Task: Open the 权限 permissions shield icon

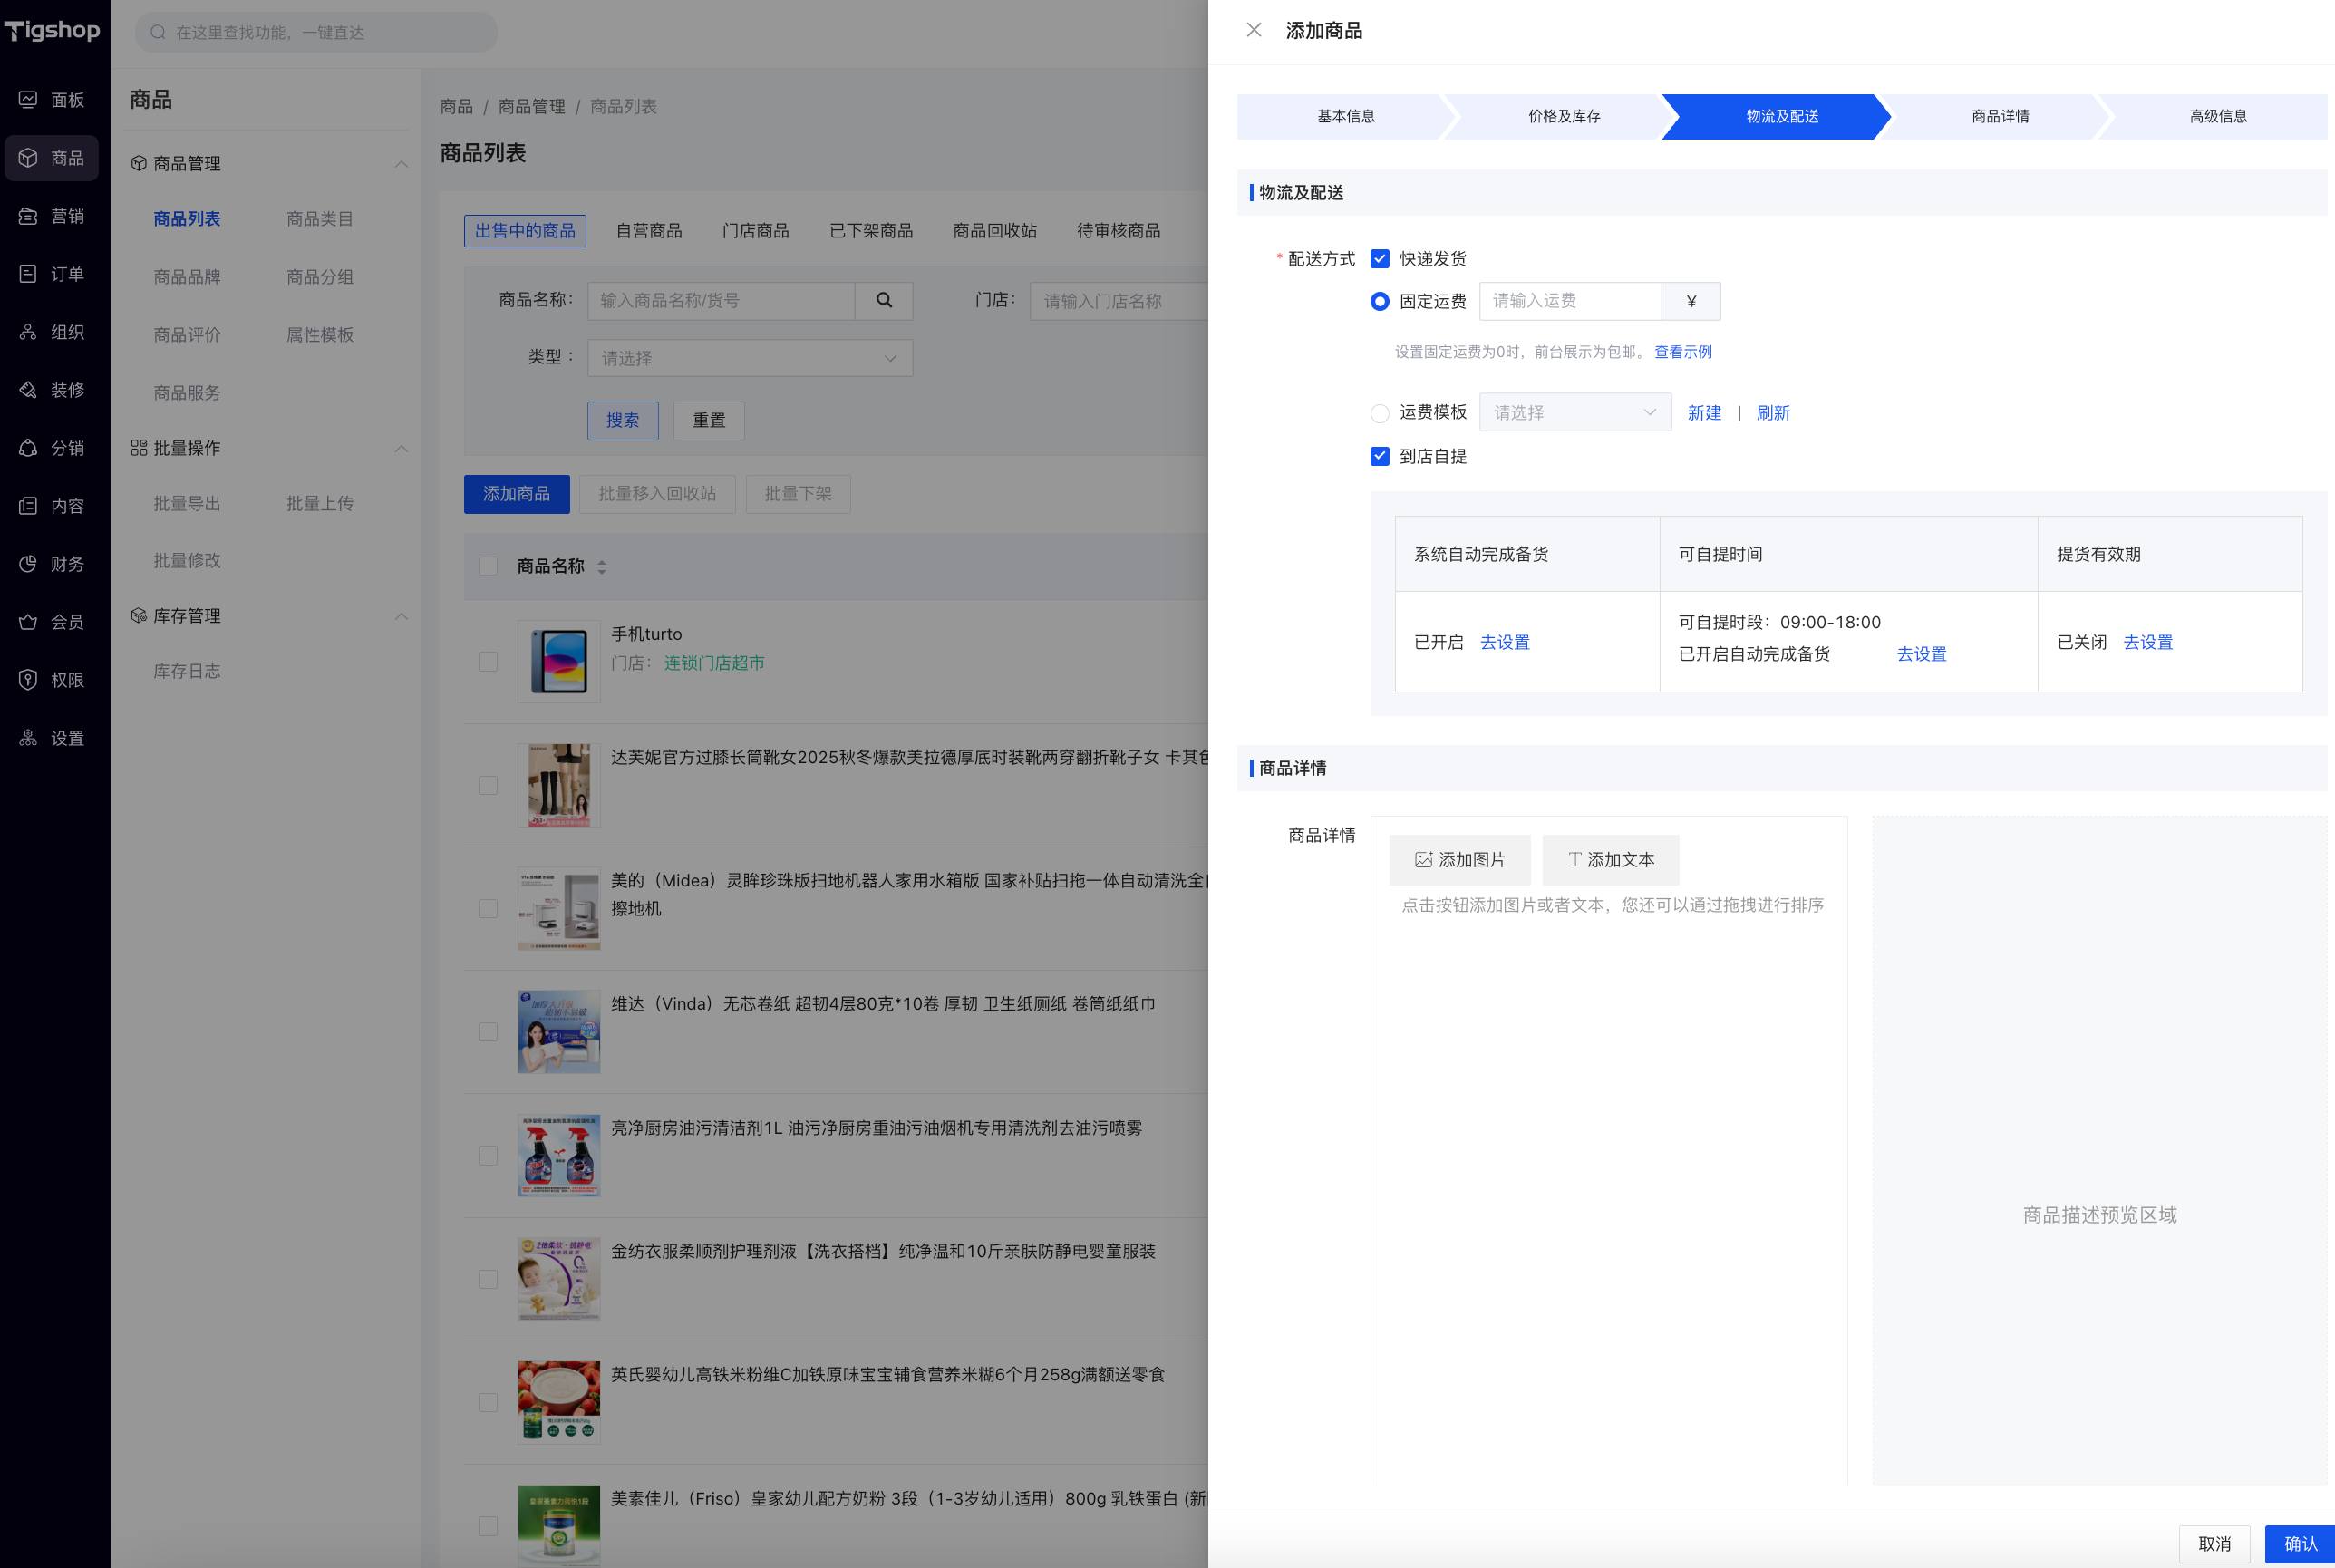Action: 28,680
